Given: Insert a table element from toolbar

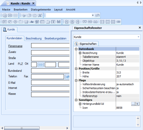Looking at the screenshot, I should click(42, 22).
